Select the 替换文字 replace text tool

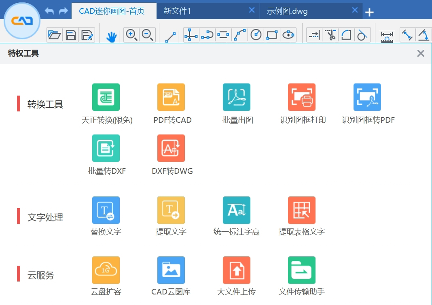106,210
